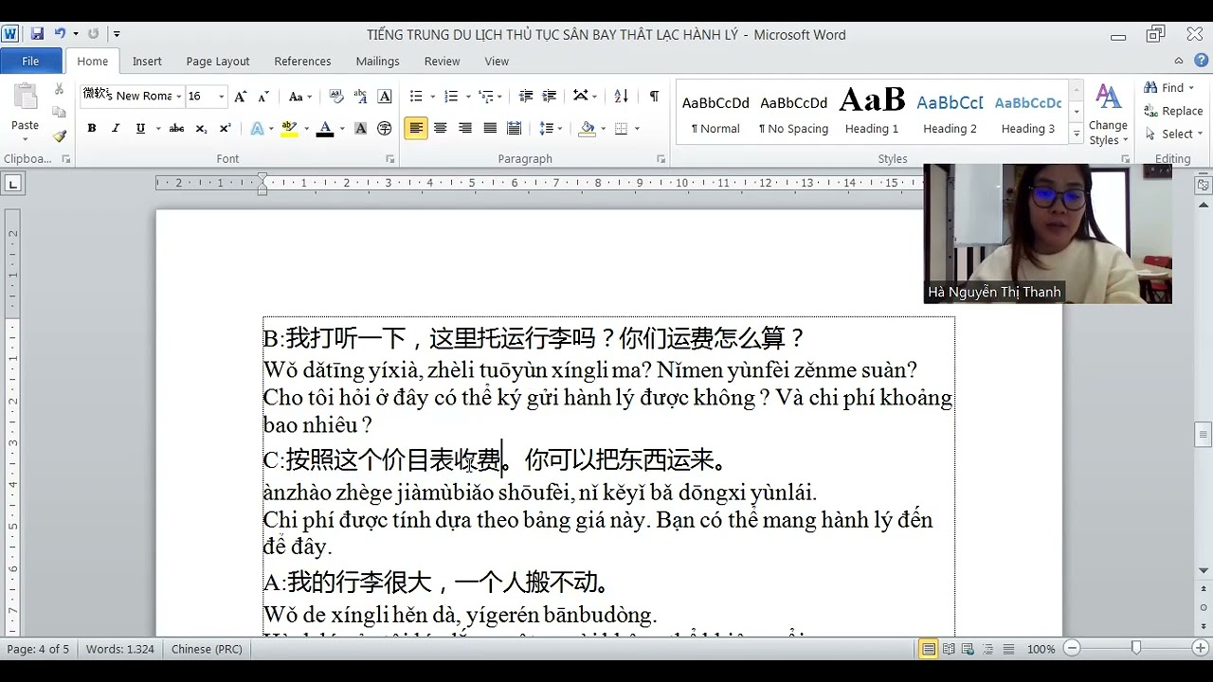Screen dimensions: 1213x682
Task: Click the Decrease Indent icon
Action: [526, 97]
